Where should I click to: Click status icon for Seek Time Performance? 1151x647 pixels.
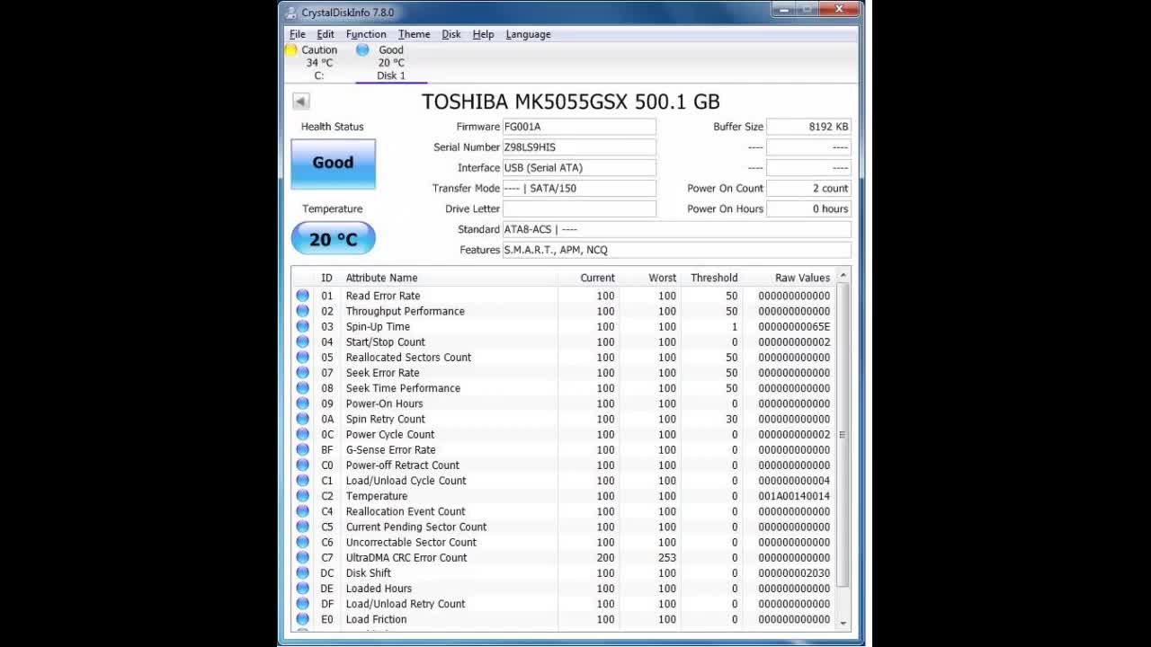coord(302,388)
